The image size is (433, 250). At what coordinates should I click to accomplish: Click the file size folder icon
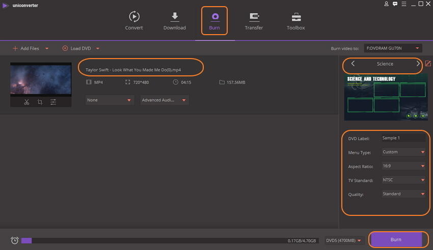pyautogui.click(x=222, y=82)
